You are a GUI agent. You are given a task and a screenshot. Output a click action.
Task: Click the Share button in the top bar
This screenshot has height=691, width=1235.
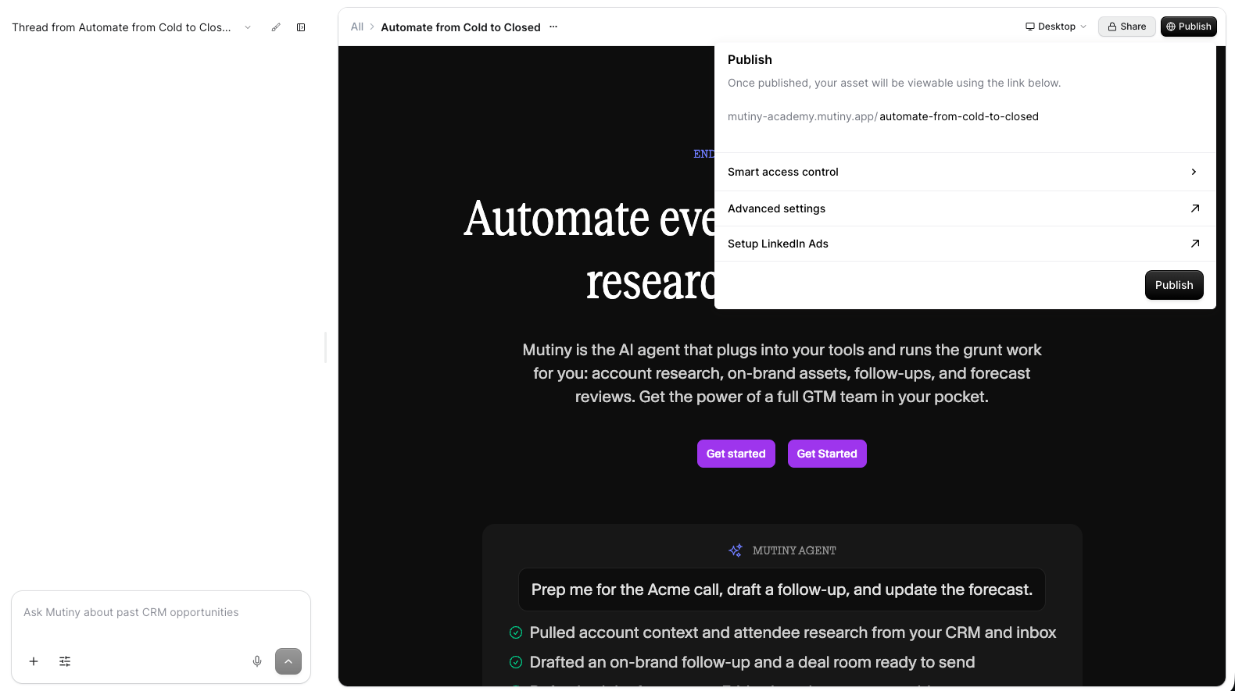1126,27
